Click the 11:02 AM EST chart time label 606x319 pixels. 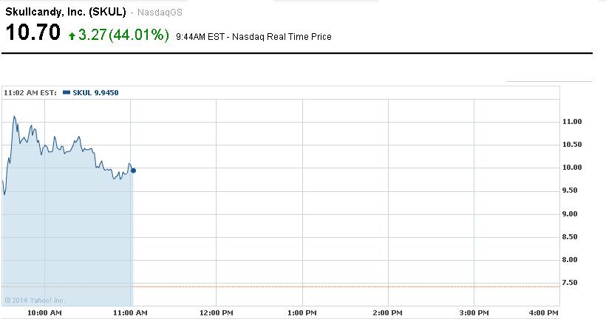tap(30, 92)
